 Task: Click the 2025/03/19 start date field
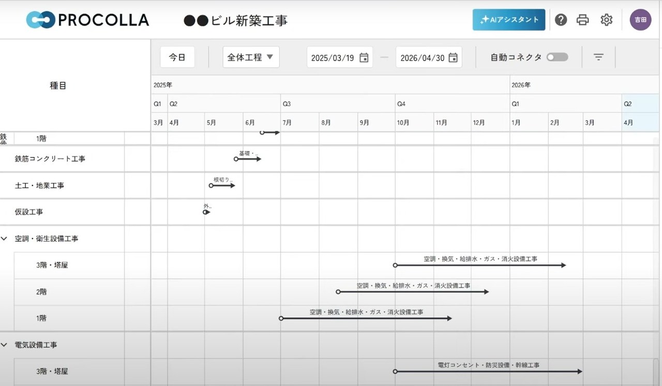(x=333, y=58)
